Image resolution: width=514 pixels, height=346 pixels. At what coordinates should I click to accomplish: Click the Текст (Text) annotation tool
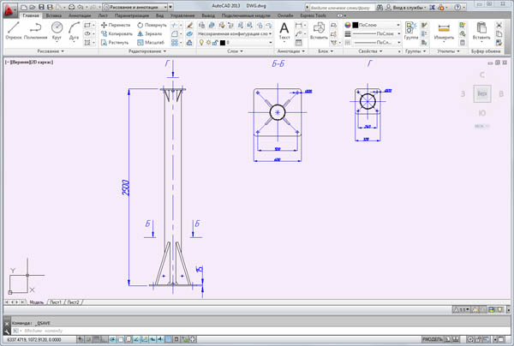[x=284, y=30]
